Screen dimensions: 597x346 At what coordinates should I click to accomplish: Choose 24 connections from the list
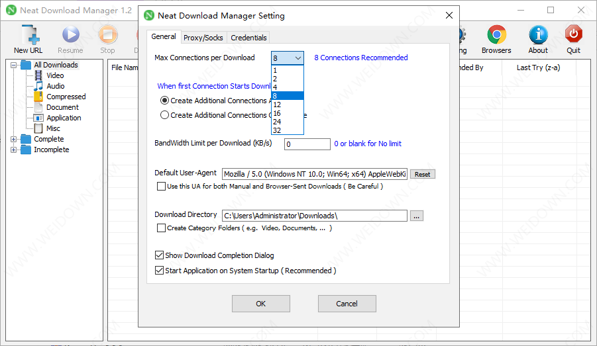point(288,122)
